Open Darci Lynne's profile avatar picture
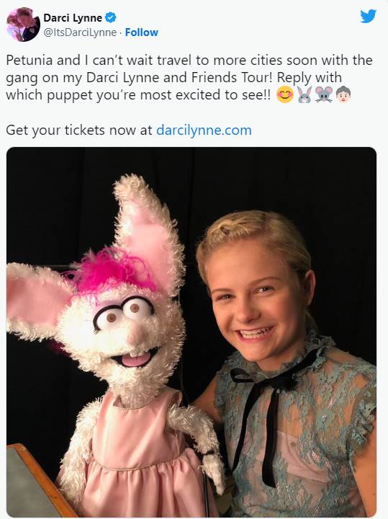The image size is (388, 519). click(23, 25)
